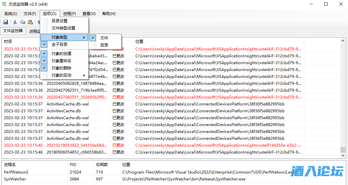Select 目录 in the object type submenu
Viewport: 348px width, 185px height.
[104, 45]
